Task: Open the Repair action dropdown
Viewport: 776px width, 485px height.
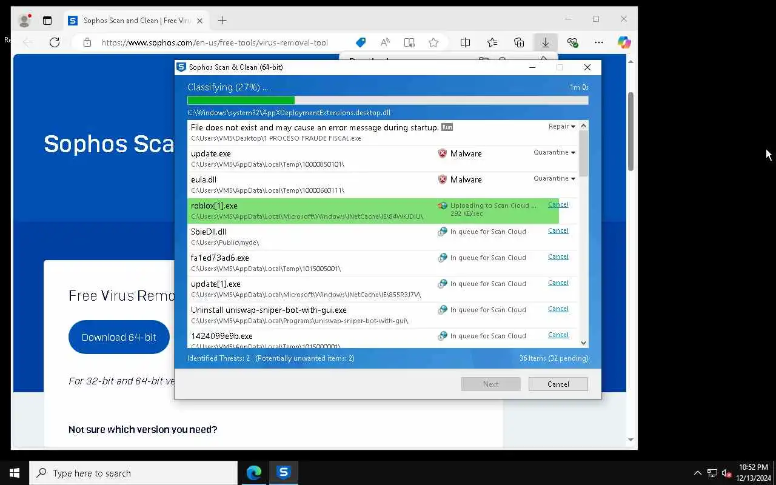Action: 562,127
